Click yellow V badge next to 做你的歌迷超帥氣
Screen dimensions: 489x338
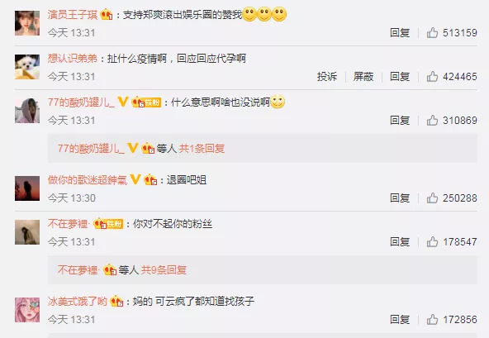pyautogui.click(x=135, y=179)
